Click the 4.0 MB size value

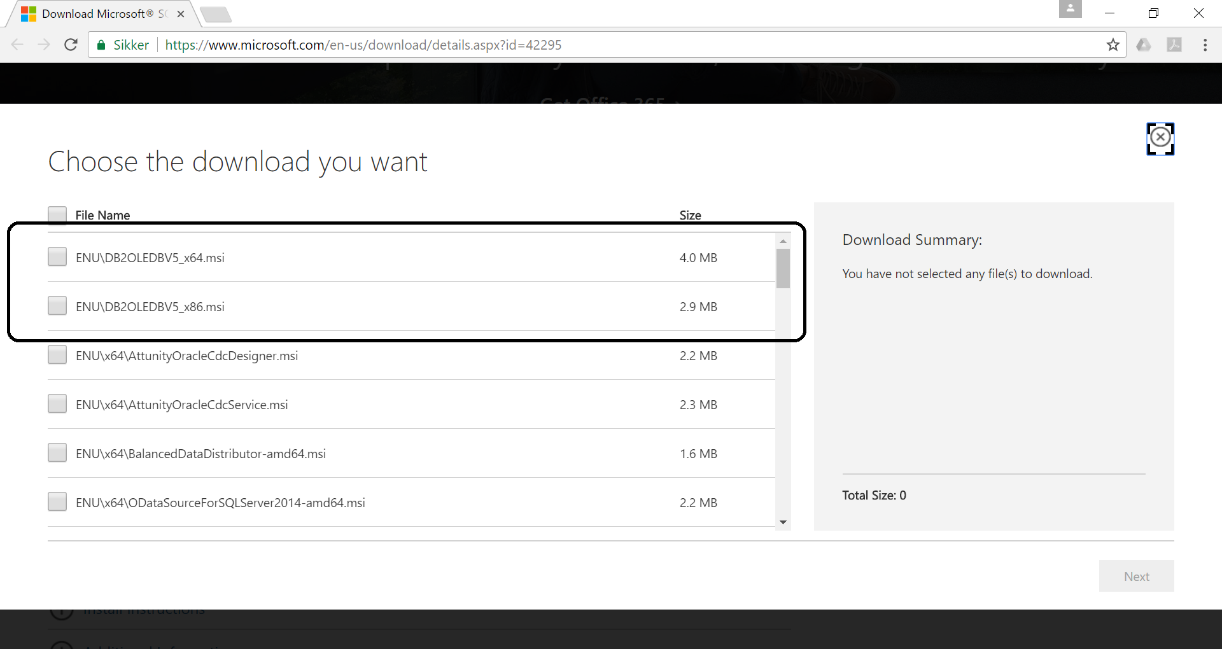(x=698, y=258)
